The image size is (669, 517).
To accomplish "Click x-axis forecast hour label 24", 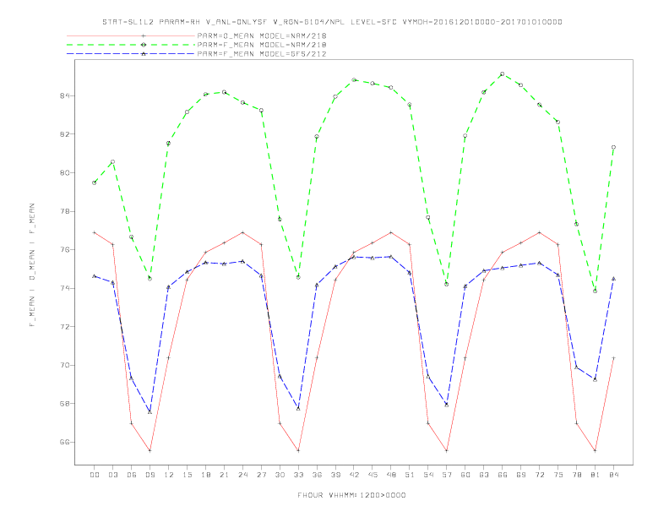I will [x=242, y=475].
